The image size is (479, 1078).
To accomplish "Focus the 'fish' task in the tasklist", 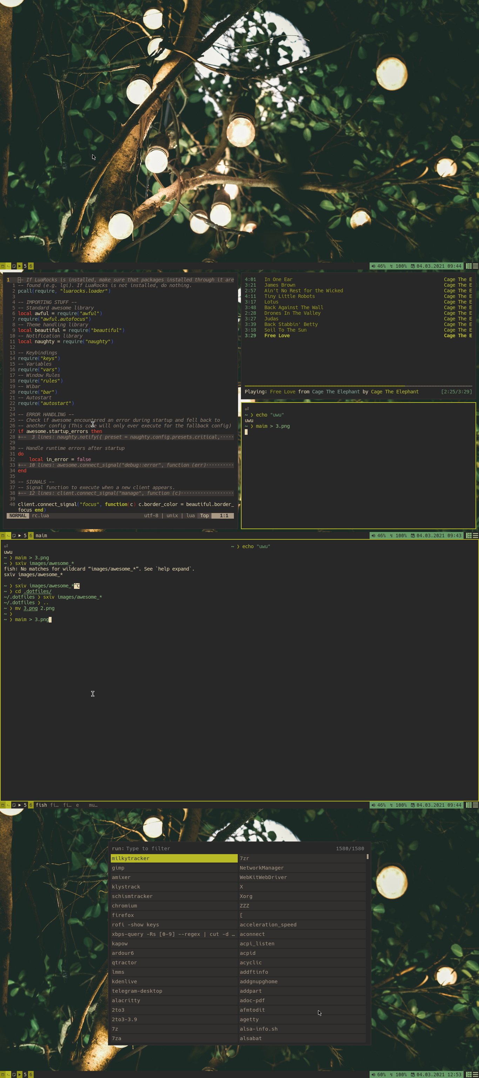I will click(x=41, y=805).
